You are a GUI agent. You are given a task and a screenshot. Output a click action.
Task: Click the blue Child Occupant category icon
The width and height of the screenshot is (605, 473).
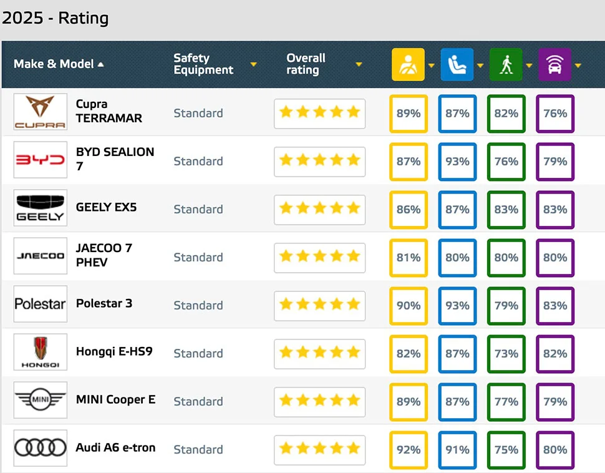click(457, 64)
